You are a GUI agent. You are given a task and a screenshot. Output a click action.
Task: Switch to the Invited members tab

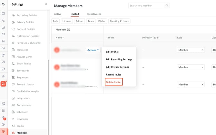(x=75, y=14)
